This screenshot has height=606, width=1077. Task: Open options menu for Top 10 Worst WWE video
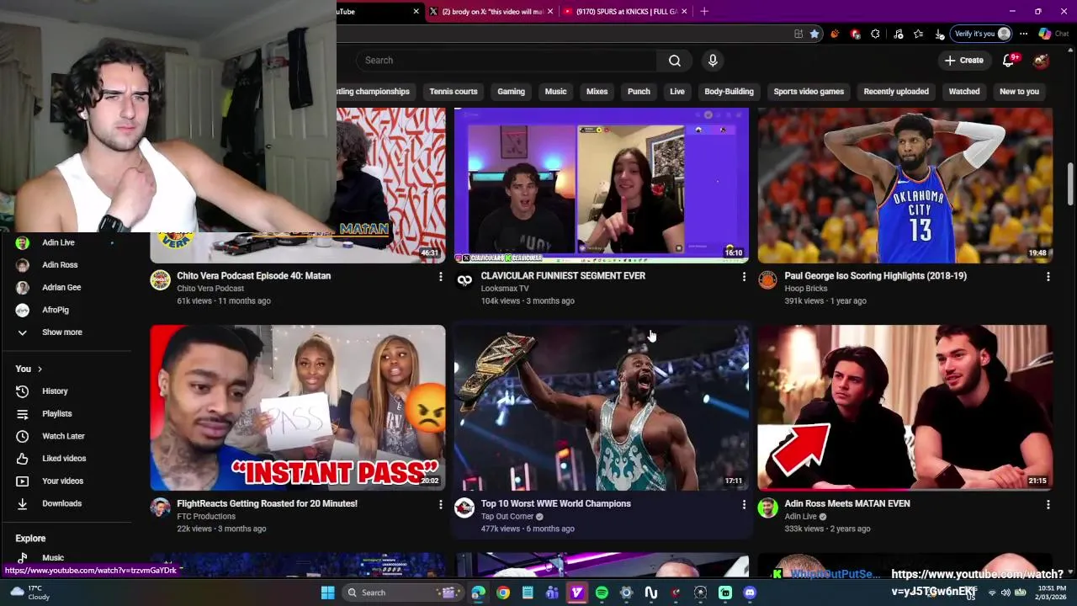point(744,504)
